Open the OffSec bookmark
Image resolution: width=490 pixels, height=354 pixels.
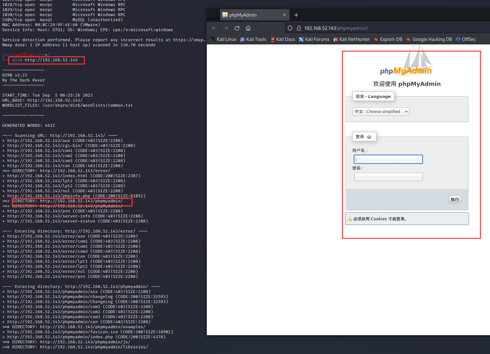[x=466, y=39]
